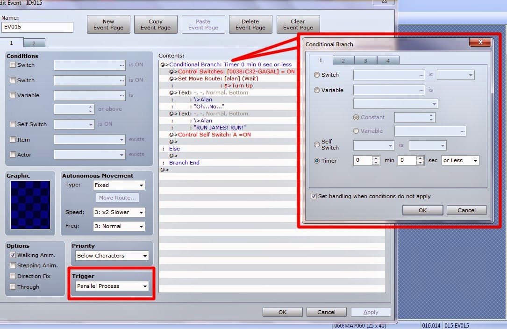Click Apply in the Edit Event window
Screen dimensions: 507x329
[x=371, y=312]
